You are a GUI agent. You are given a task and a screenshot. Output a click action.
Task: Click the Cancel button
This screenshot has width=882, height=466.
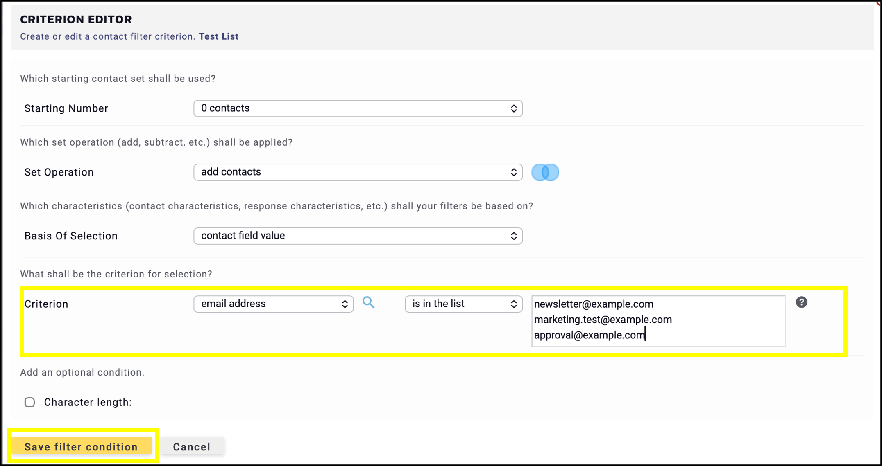(192, 446)
